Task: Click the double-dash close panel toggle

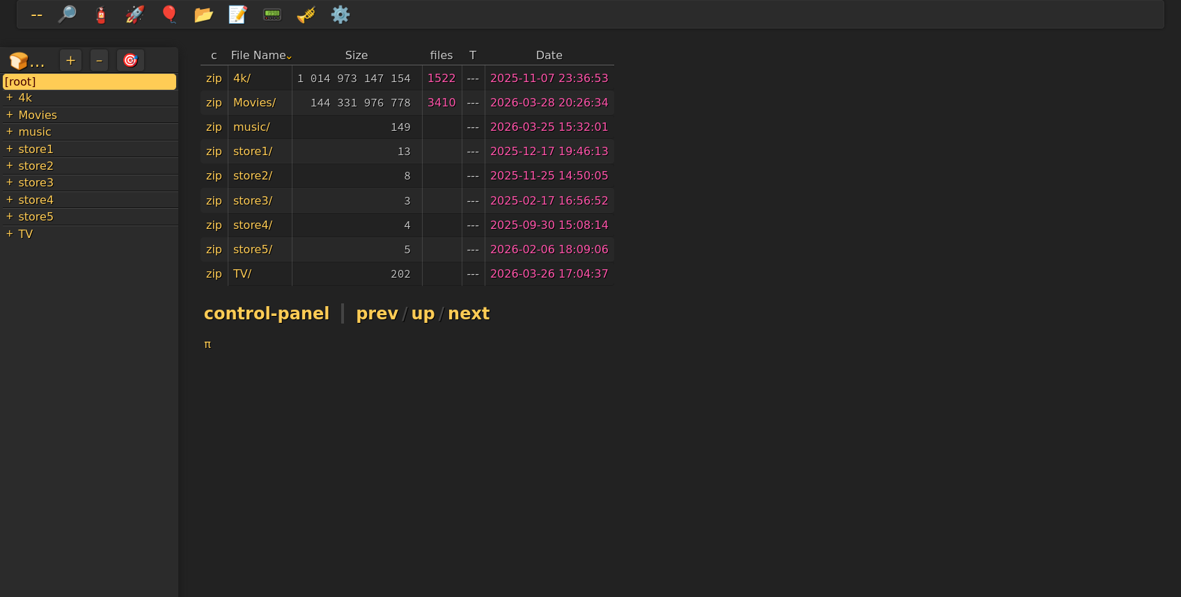Action: [x=37, y=15]
